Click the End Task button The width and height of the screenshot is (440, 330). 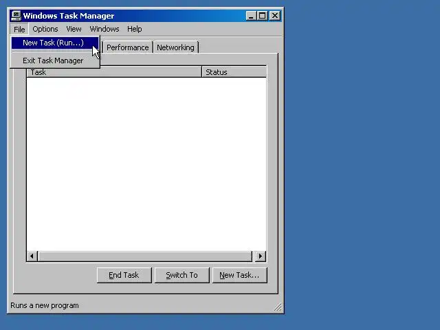(124, 275)
